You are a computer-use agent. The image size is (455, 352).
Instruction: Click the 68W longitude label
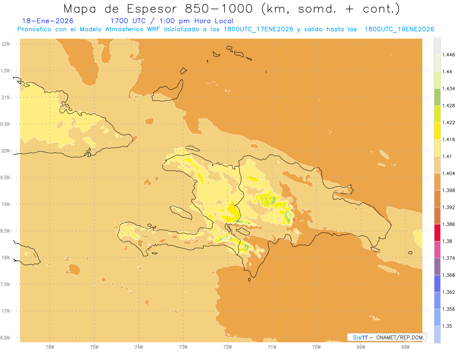click(405, 347)
